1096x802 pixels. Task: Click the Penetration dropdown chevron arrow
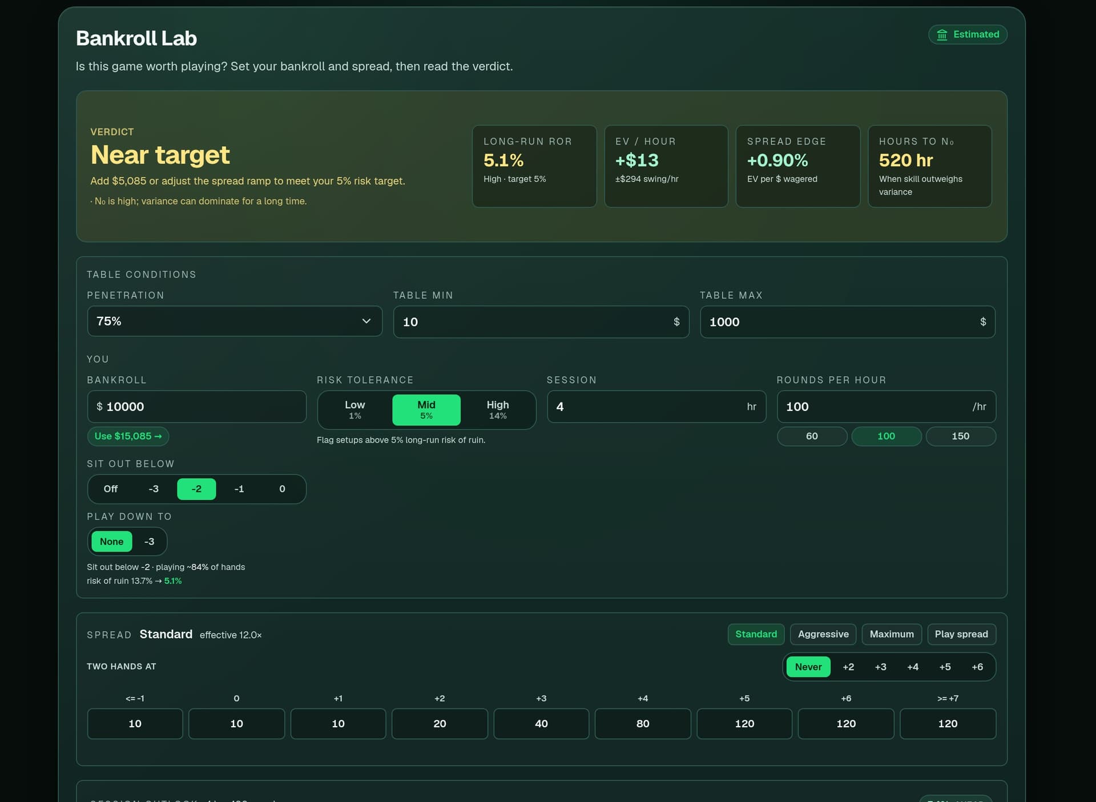tap(366, 321)
